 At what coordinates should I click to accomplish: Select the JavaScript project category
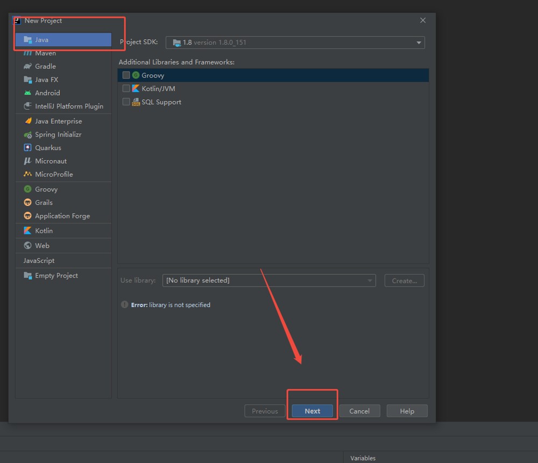pyautogui.click(x=39, y=261)
